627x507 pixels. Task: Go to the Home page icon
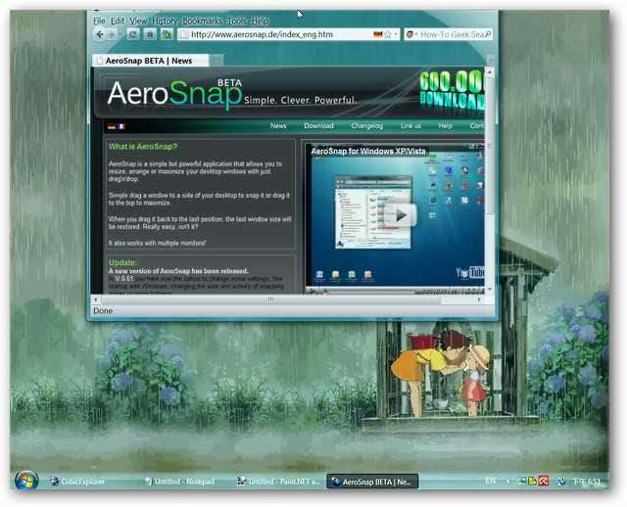click(x=150, y=35)
